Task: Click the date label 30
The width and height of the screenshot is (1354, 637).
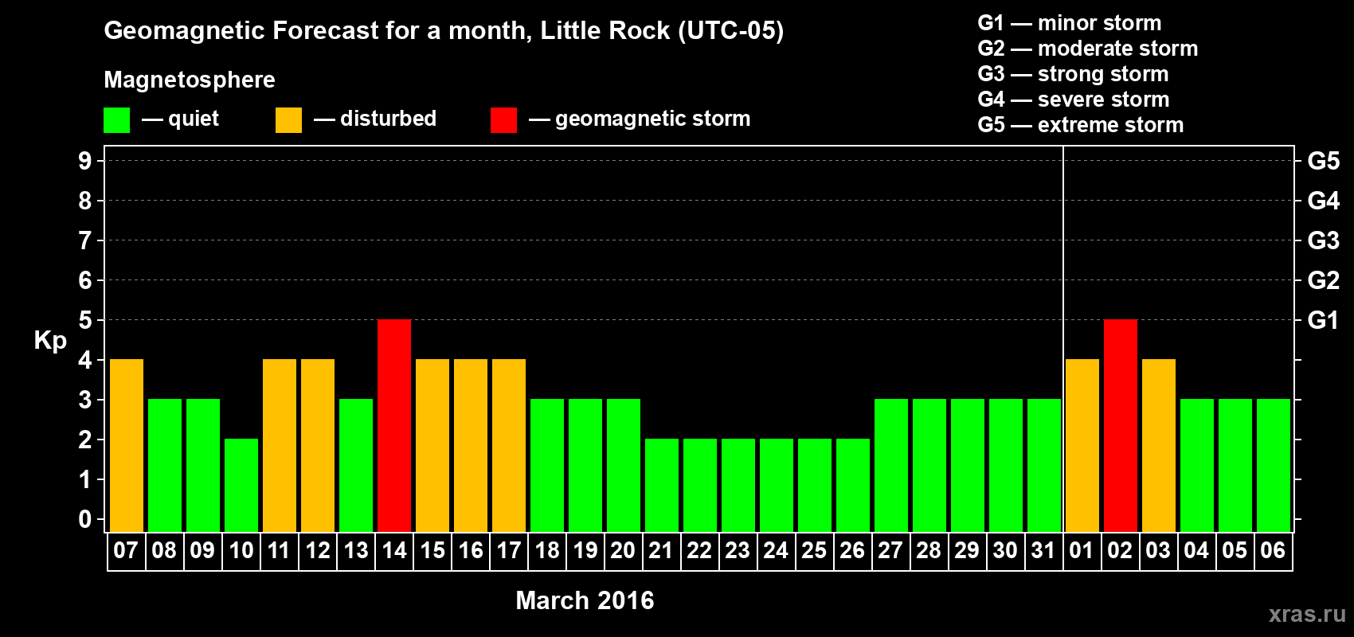Action: (x=1005, y=550)
